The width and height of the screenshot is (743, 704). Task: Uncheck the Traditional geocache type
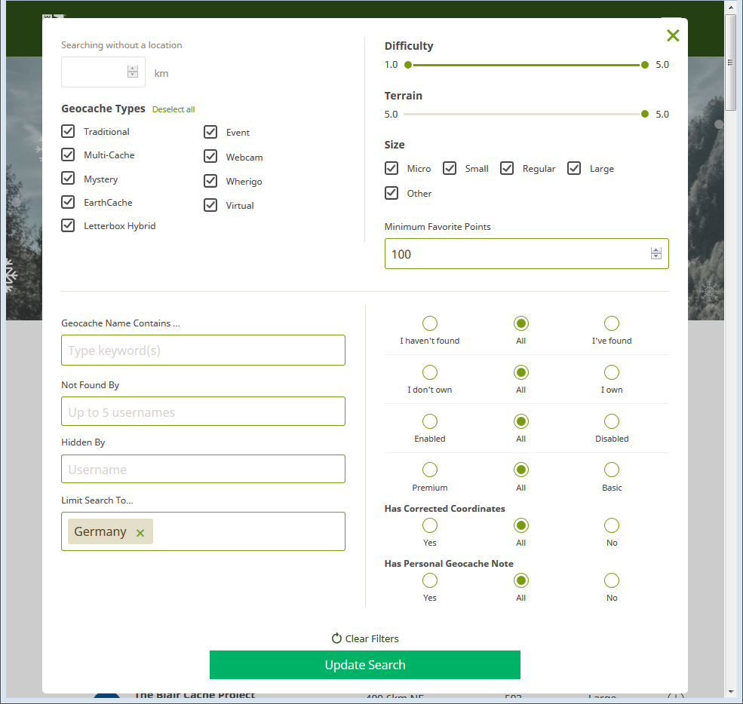(68, 131)
